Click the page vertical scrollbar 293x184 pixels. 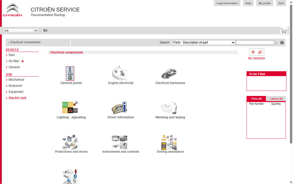tap(291, 76)
